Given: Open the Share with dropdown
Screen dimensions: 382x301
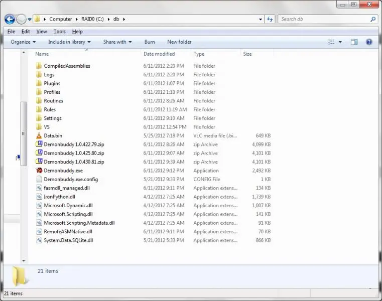Looking at the screenshot, I should (117, 42).
